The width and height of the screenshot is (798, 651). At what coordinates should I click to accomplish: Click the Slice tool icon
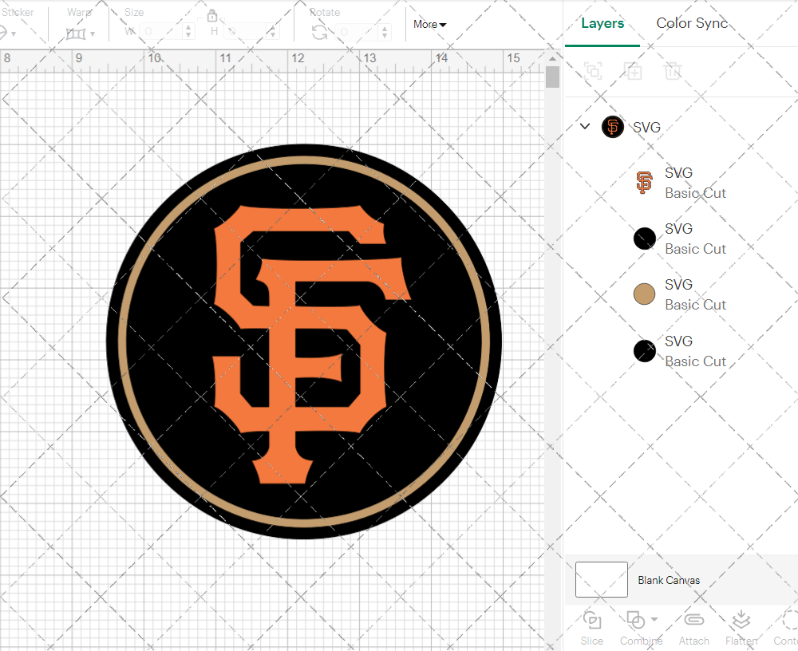592,621
